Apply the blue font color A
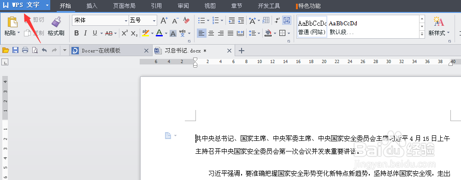 [x=160, y=33]
